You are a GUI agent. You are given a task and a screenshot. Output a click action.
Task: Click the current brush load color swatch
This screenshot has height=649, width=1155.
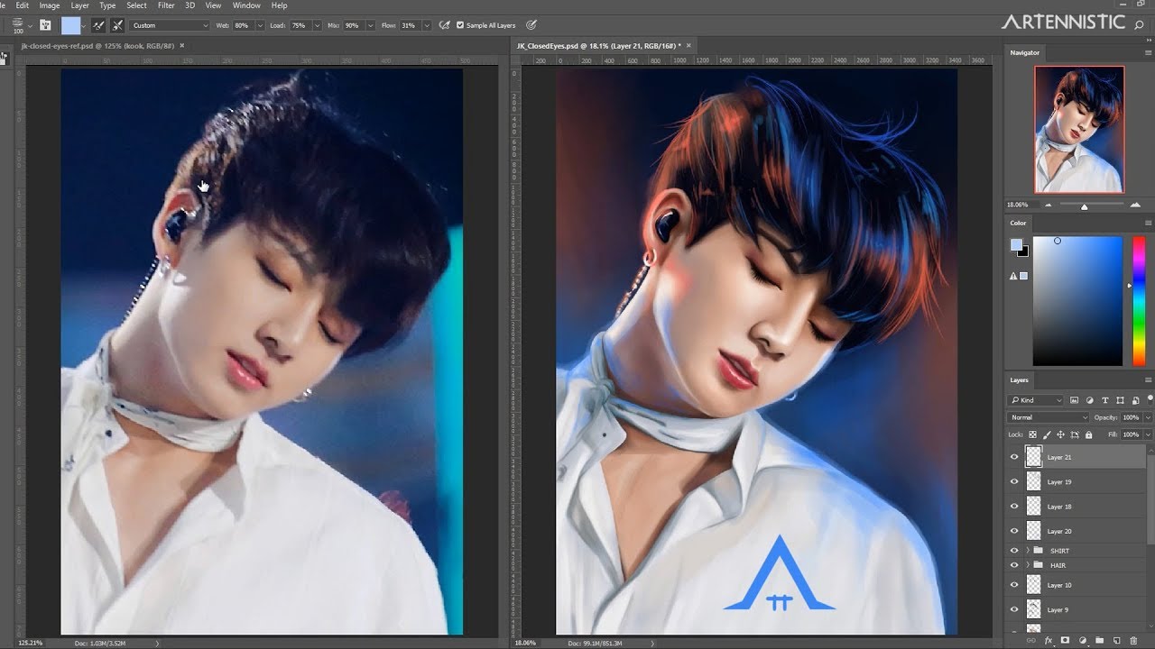[70, 25]
